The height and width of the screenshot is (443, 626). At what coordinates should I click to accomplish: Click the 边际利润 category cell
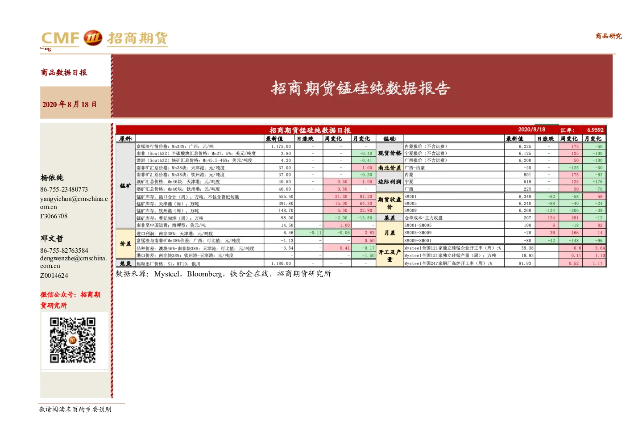tap(390, 182)
